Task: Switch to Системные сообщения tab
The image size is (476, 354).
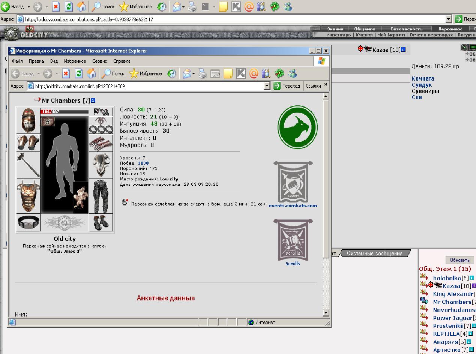Action: [x=374, y=253]
